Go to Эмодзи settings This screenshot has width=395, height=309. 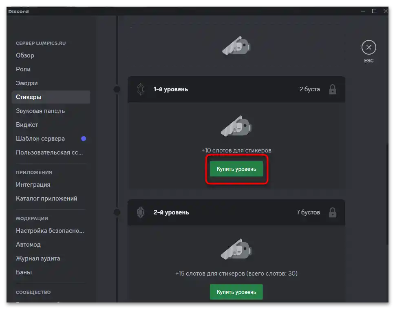click(51, 83)
